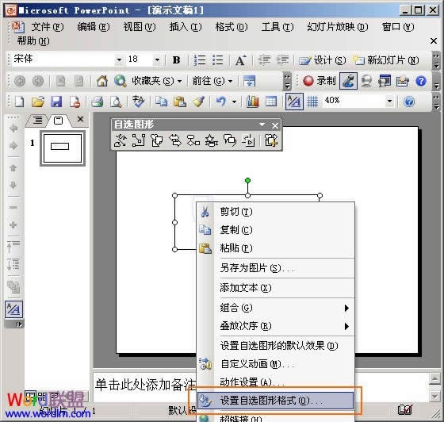Open the font size dropdown
Image resolution: width=444 pixels, height=422 pixels.
tap(157, 59)
